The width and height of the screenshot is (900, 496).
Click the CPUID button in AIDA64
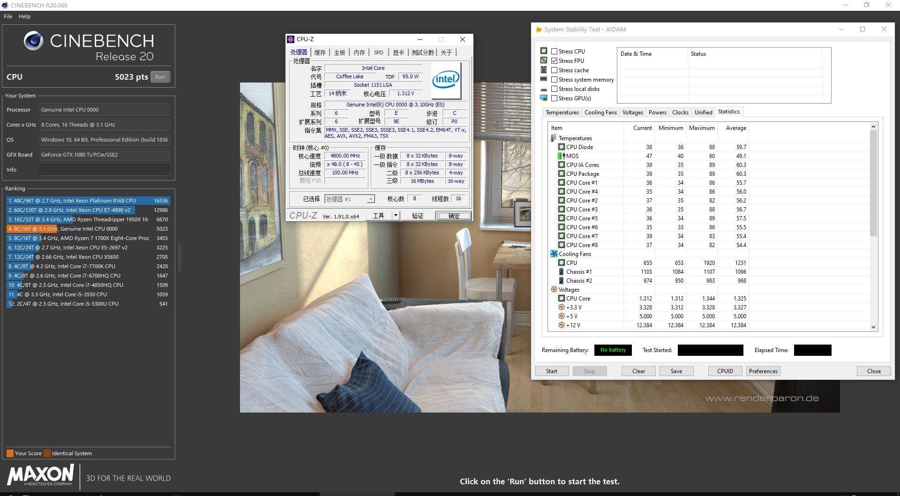click(725, 371)
